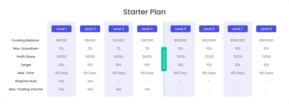Click the Starter Plan heading

pyautogui.click(x=144, y=12)
